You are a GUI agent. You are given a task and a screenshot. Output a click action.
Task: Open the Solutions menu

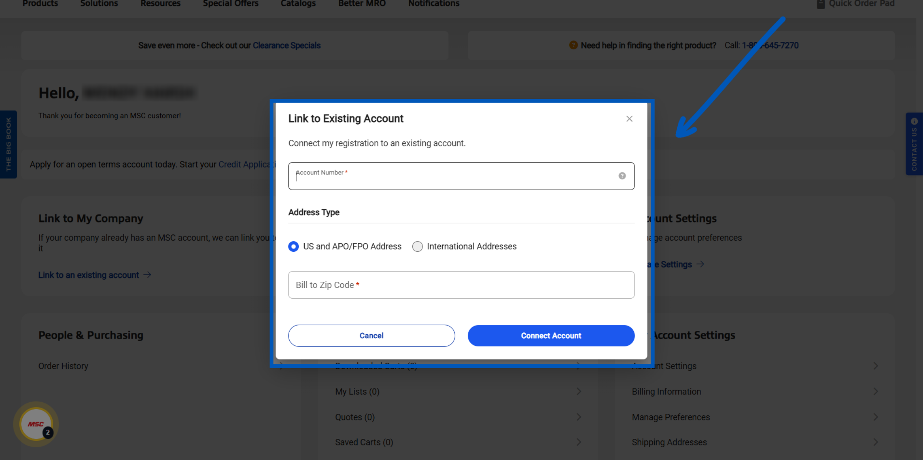point(99,3)
